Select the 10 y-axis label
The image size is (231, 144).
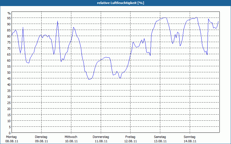(9, 121)
